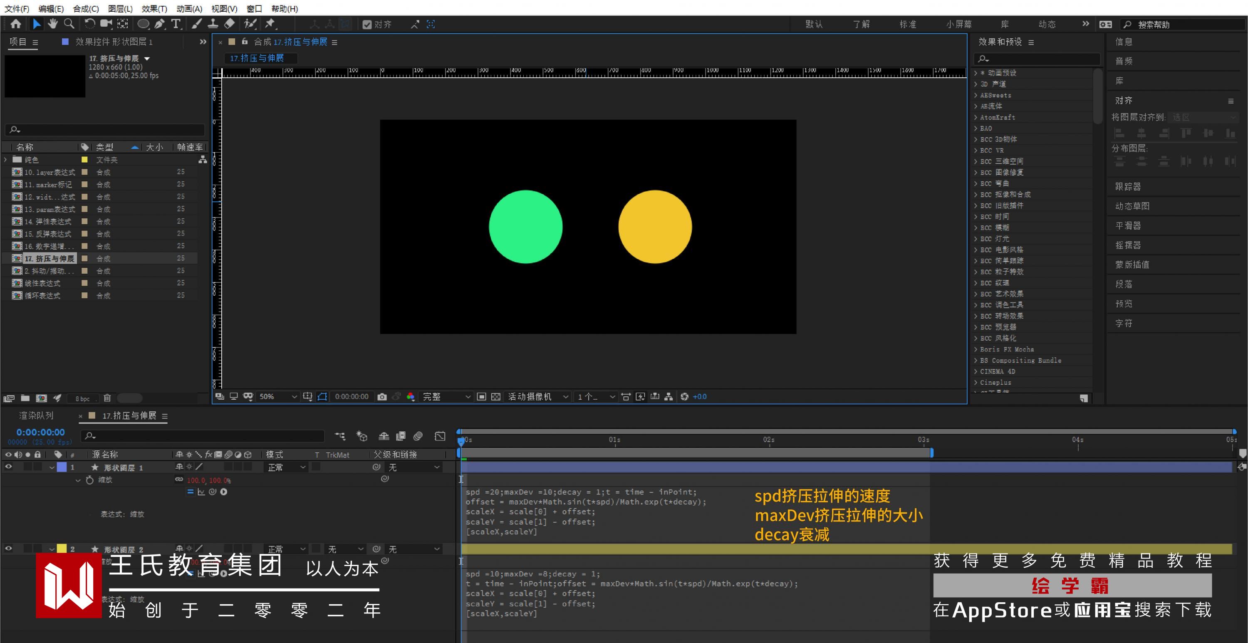1248x643 pixels.
Task: Hide 形状图层 2 with its eye icon
Action: [x=8, y=549]
